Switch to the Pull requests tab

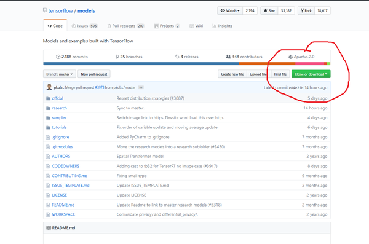pyautogui.click(x=125, y=26)
